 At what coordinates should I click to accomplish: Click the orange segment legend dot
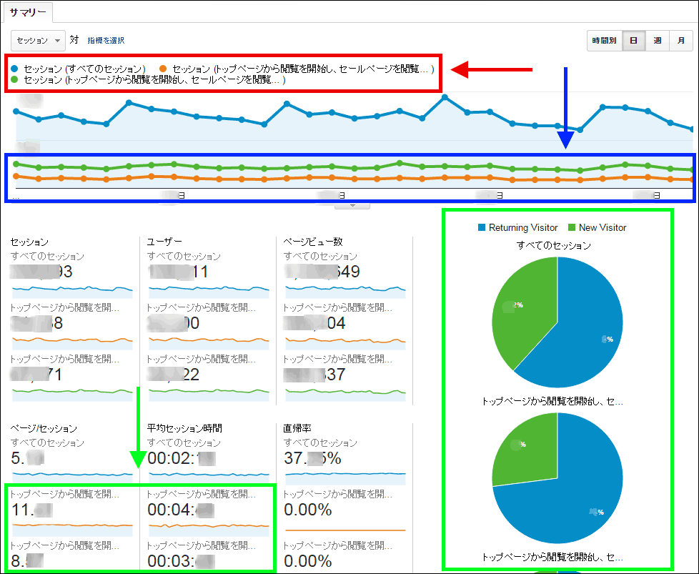pos(163,69)
